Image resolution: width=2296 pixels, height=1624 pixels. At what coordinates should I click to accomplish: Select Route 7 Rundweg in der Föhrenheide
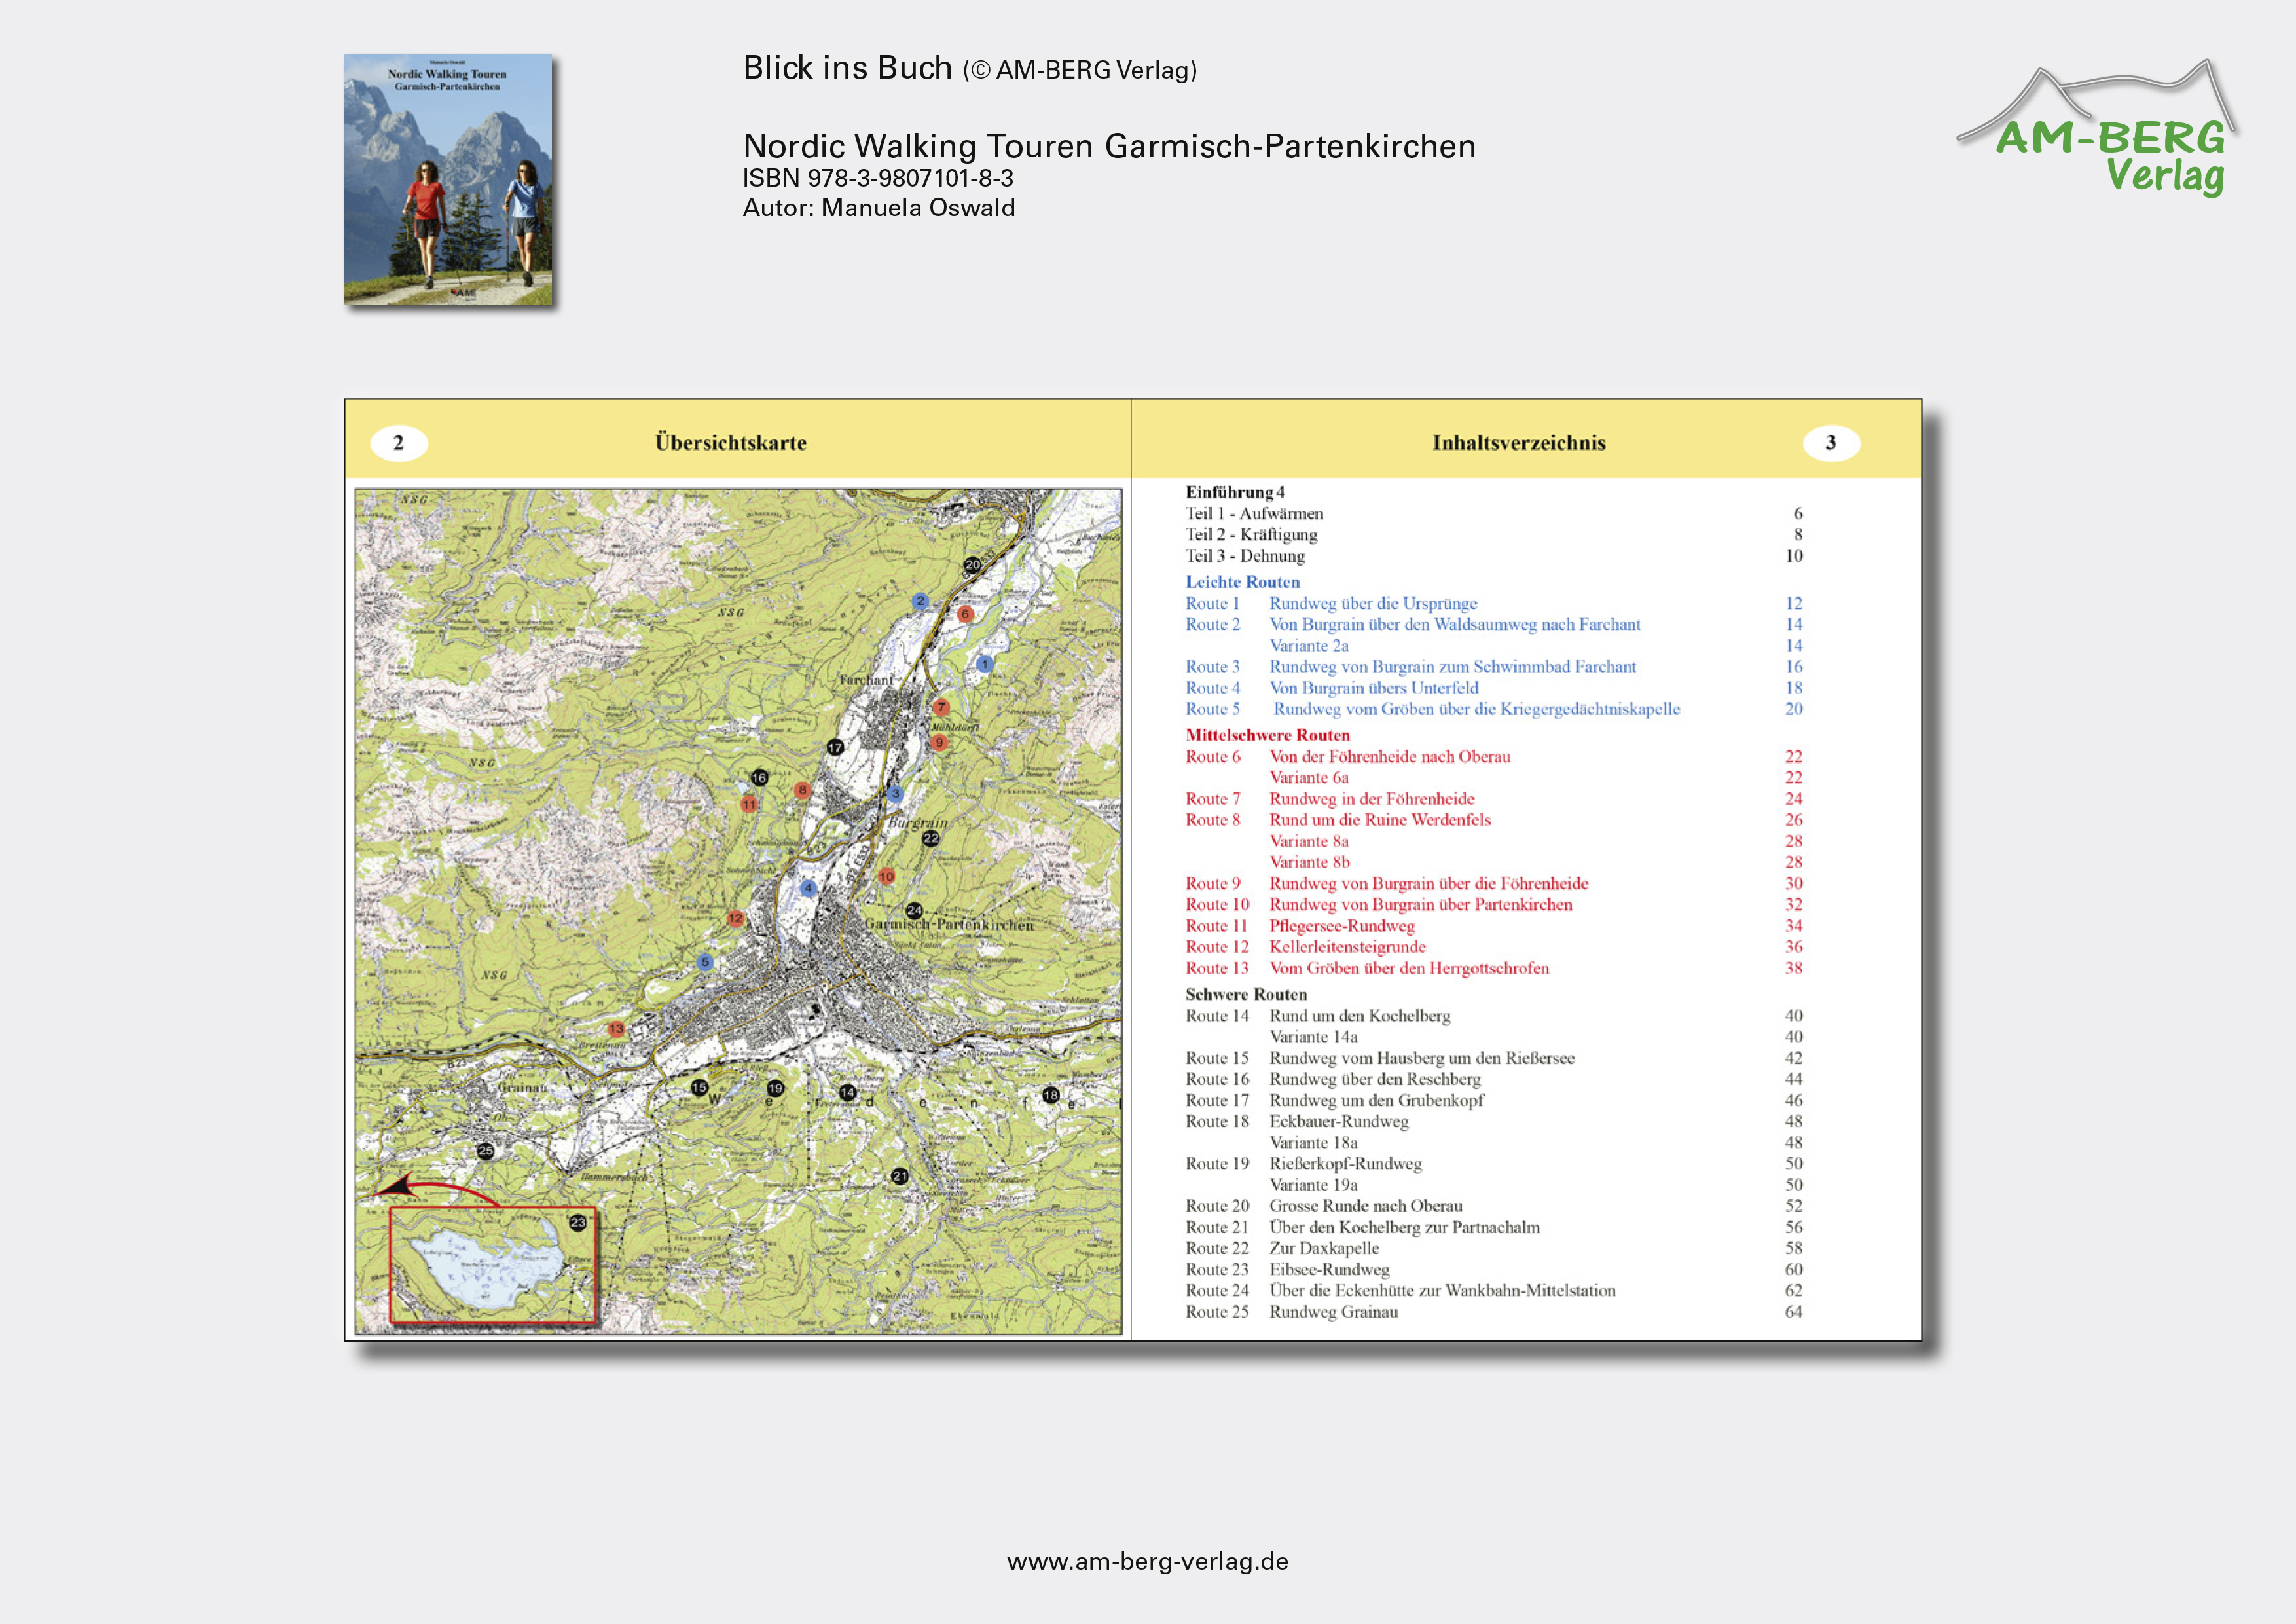(x=1494, y=799)
